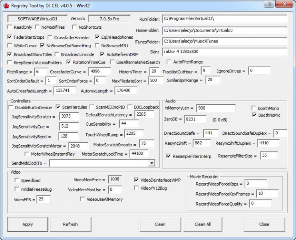Enable AutoPitchRange checkbox
This screenshot has height=240, width=296.
pos(169,62)
